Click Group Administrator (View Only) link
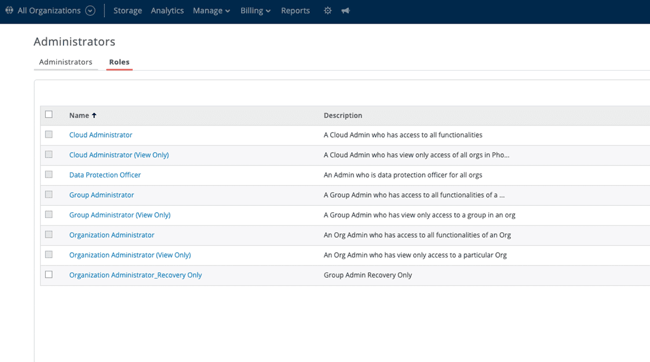 tap(120, 215)
